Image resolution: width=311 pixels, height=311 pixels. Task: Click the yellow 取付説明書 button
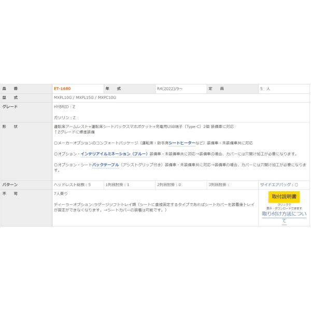coord(284,197)
